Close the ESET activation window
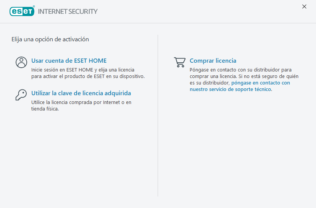This screenshot has width=316, height=208. (x=304, y=6)
